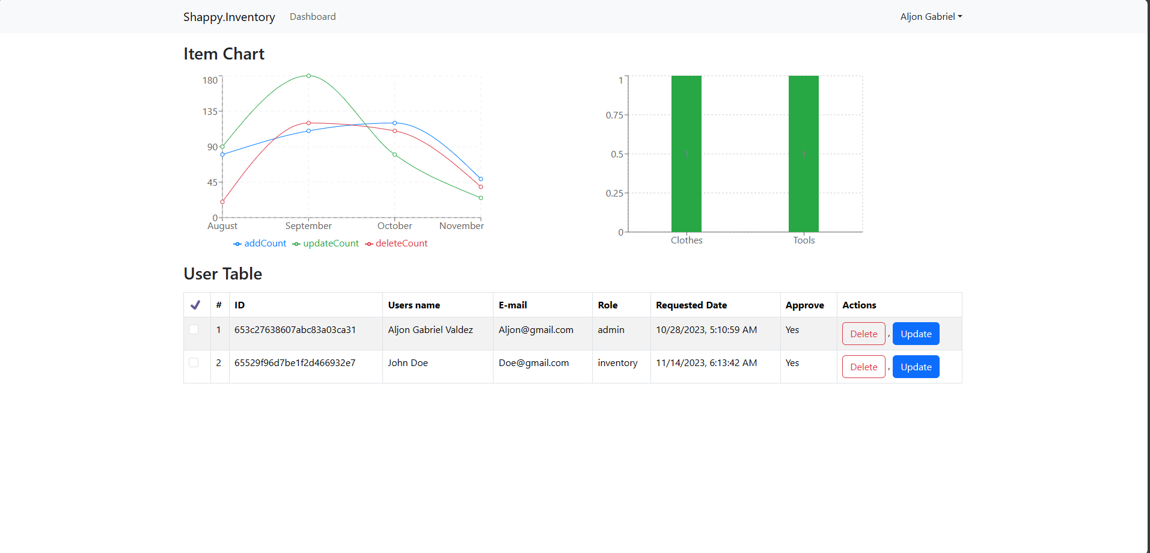Click email Doe@gmail.com
Image resolution: width=1150 pixels, height=553 pixels.
pyautogui.click(x=533, y=362)
